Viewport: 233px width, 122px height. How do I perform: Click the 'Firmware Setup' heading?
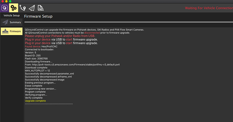[x=38, y=16]
